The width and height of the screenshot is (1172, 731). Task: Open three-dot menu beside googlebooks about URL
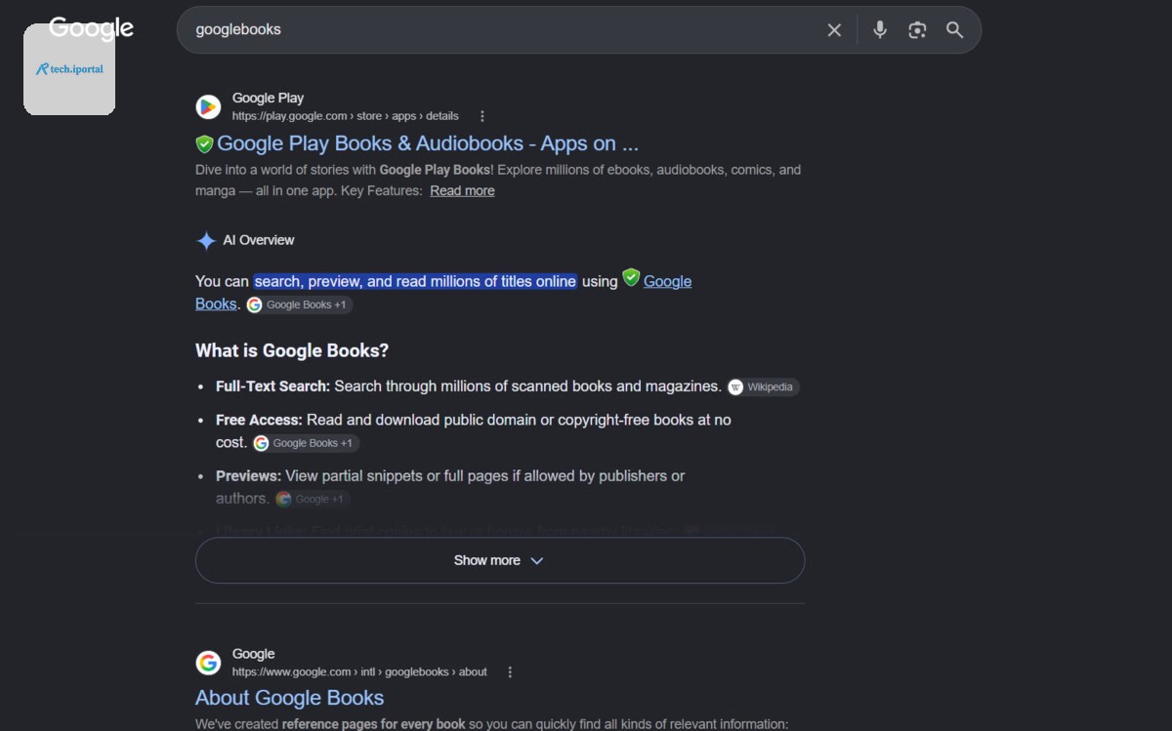pos(510,672)
